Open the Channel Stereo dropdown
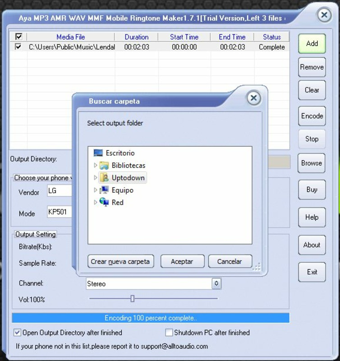This screenshot has height=361, width=340. [x=216, y=284]
